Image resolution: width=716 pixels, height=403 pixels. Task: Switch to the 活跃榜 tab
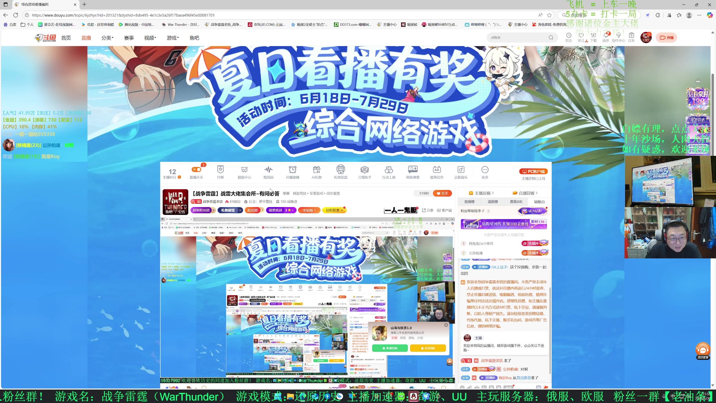pos(493,202)
